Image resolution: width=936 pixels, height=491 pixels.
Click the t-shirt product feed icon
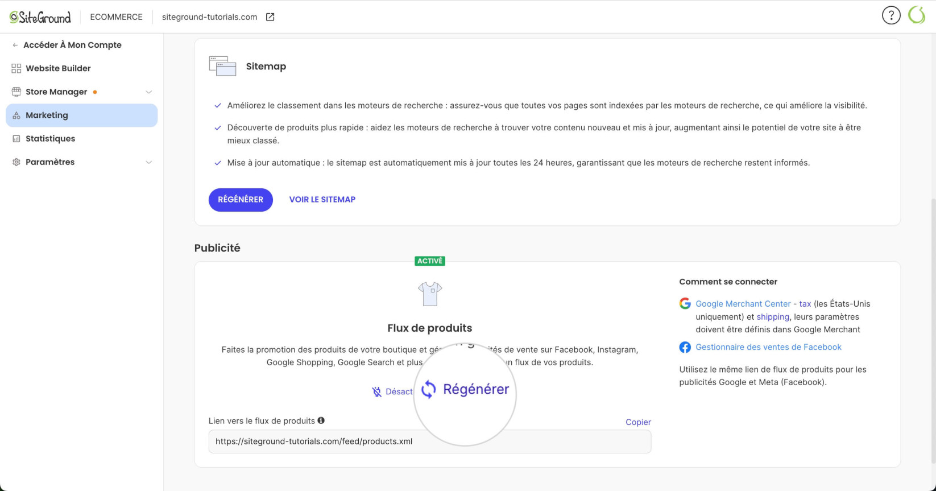[x=430, y=294]
